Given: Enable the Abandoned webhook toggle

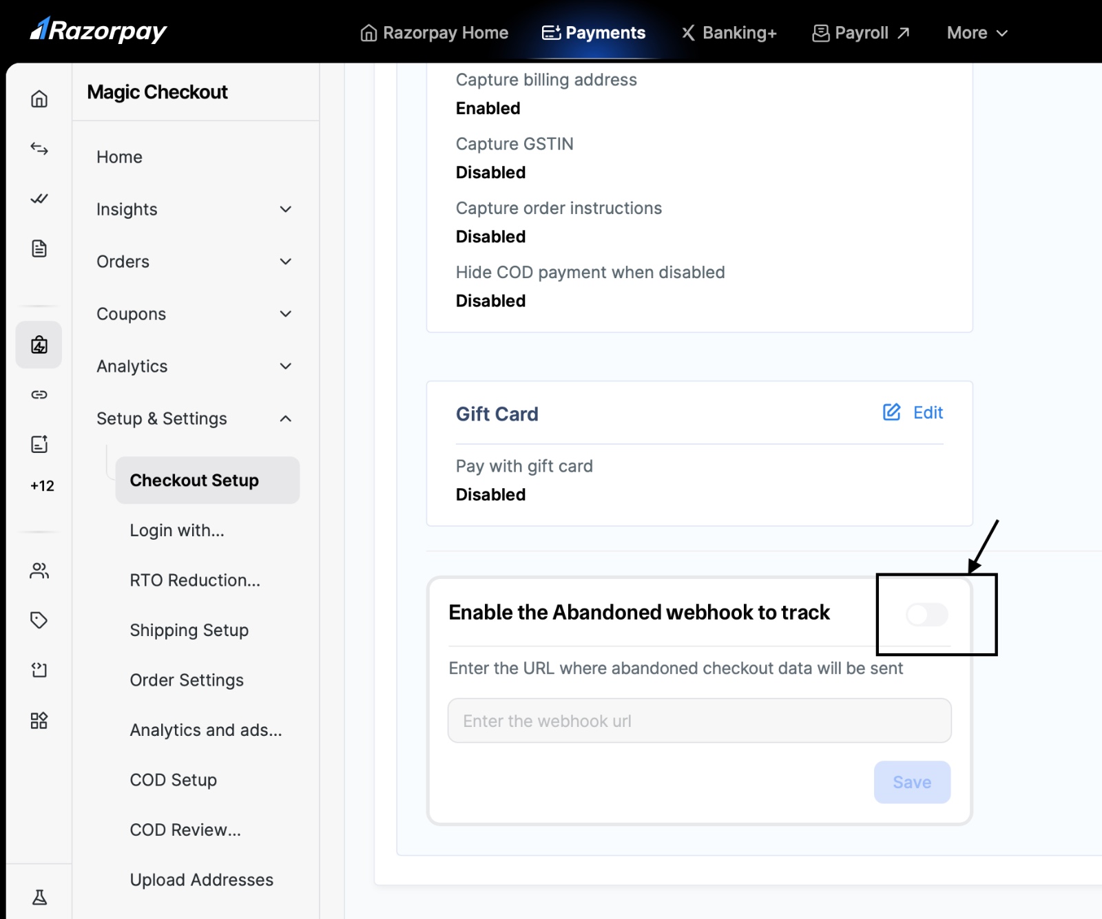Looking at the screenshot, I should pos(926,614).
